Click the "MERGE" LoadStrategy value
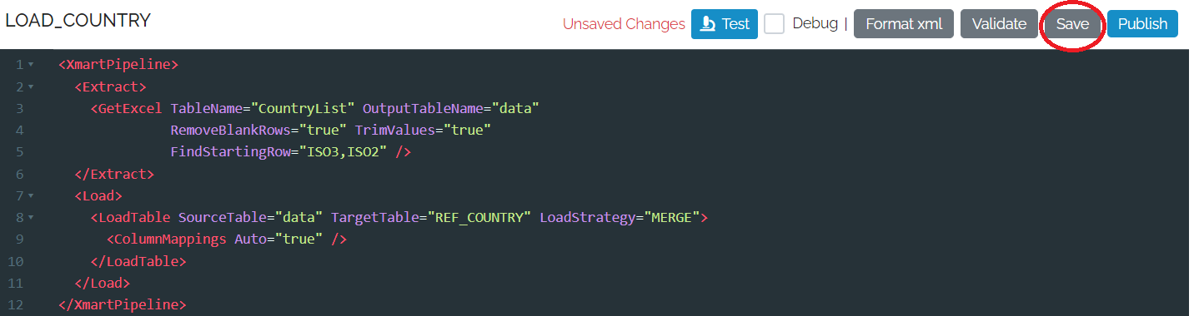 tap(670, 218)
